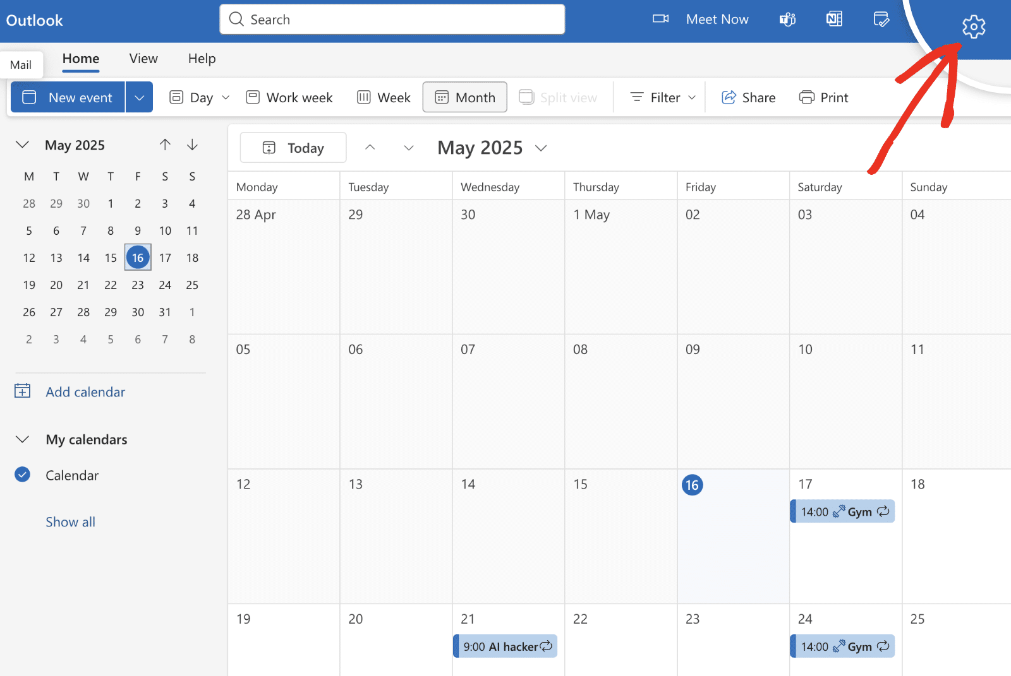
Task: Open the Microsoft Teams icon in header
Action: pyautogui.click(x=787, y=20)
